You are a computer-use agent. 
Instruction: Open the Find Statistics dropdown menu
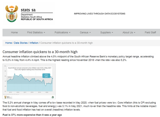[36, 32]
